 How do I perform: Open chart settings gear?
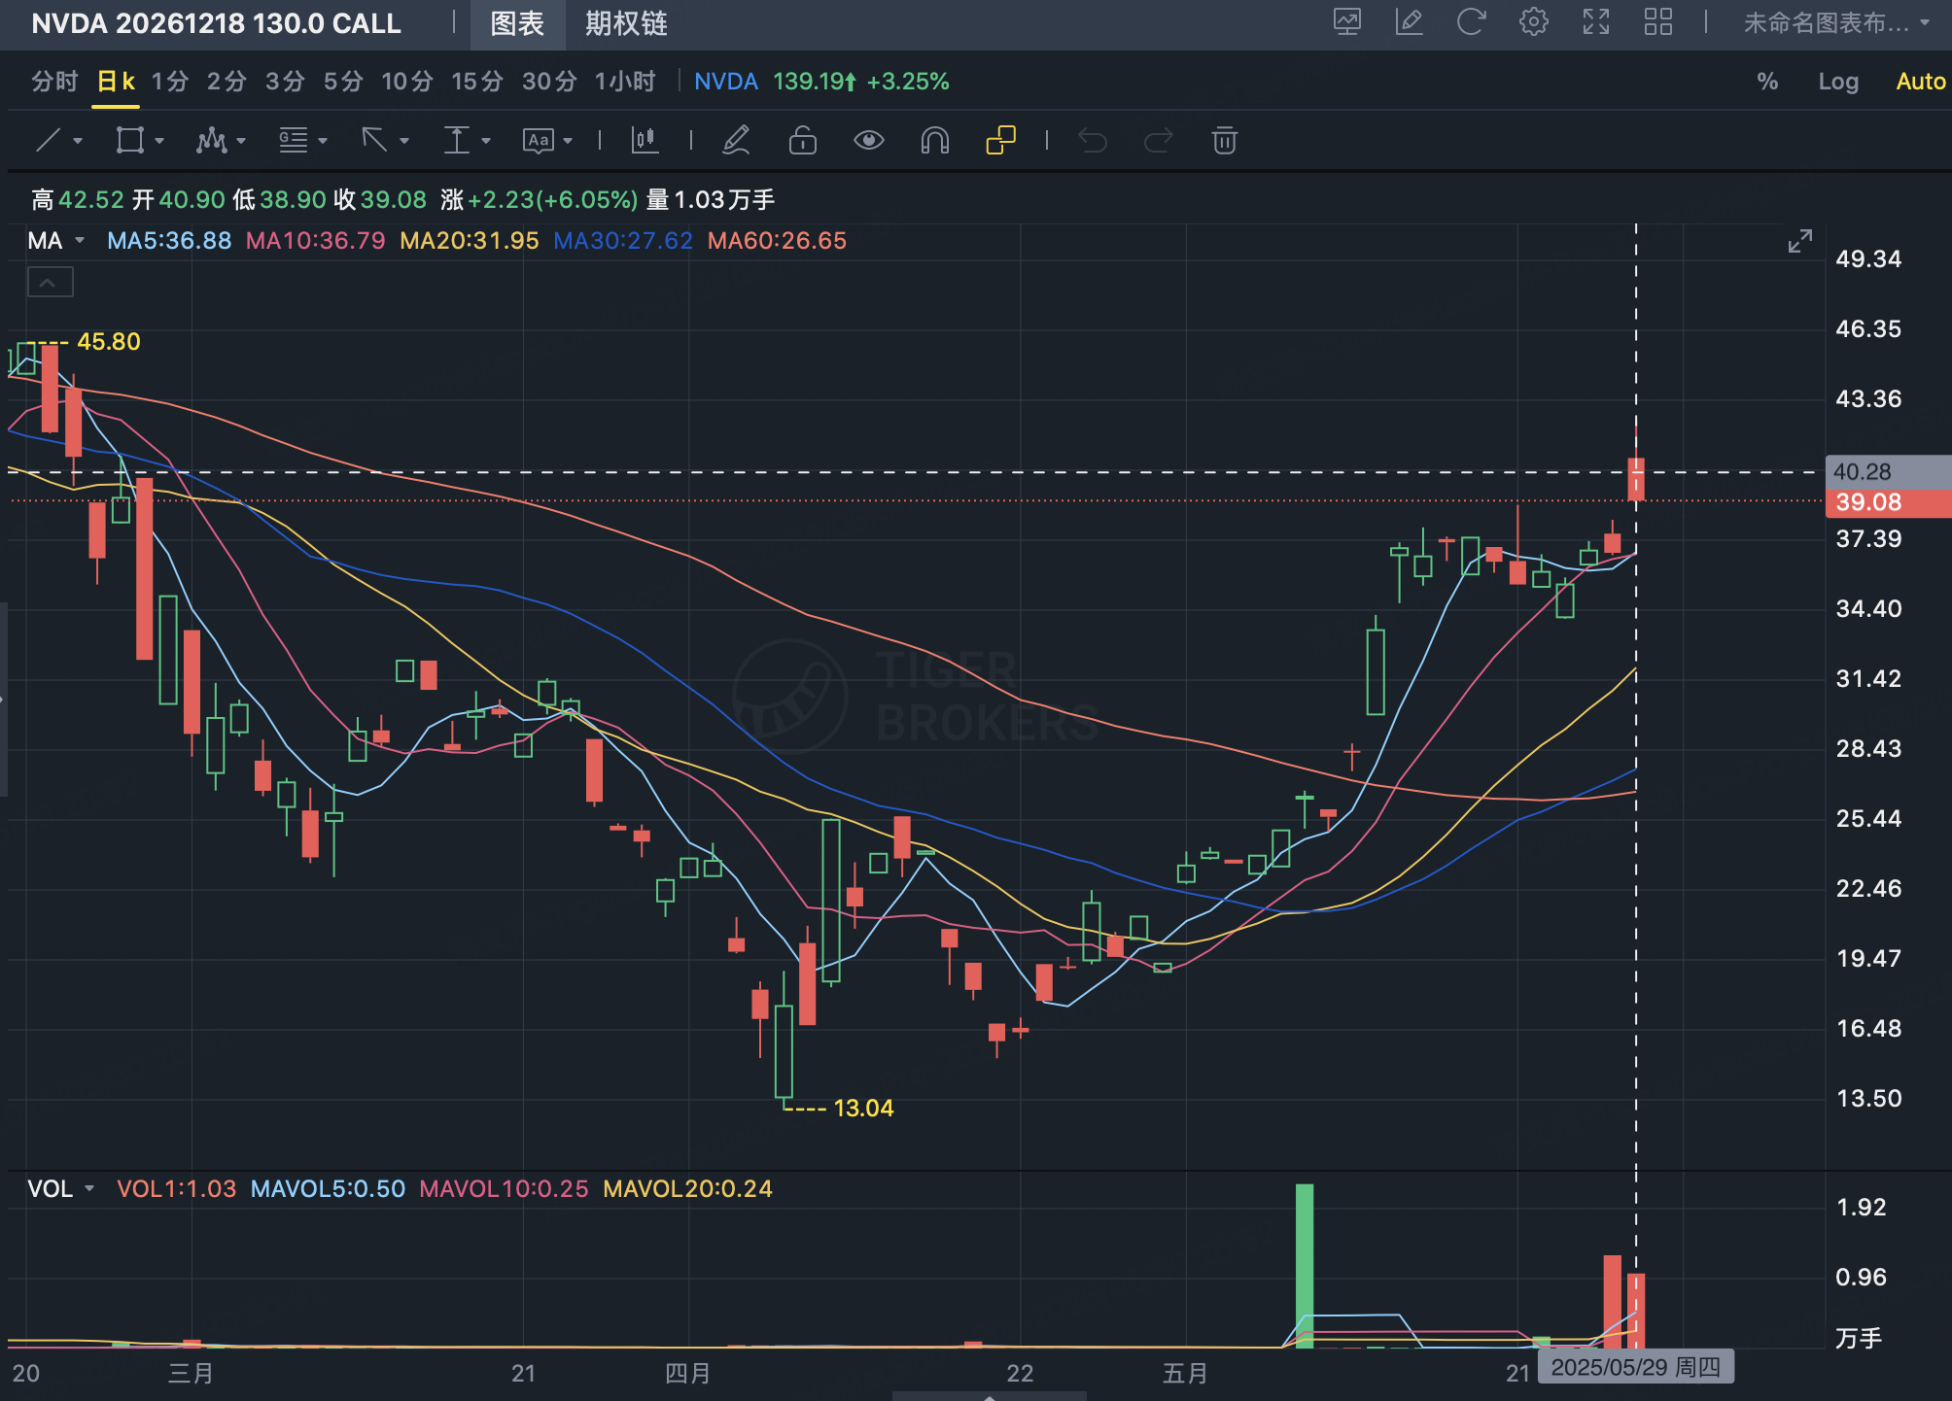tap(1534, 21)
